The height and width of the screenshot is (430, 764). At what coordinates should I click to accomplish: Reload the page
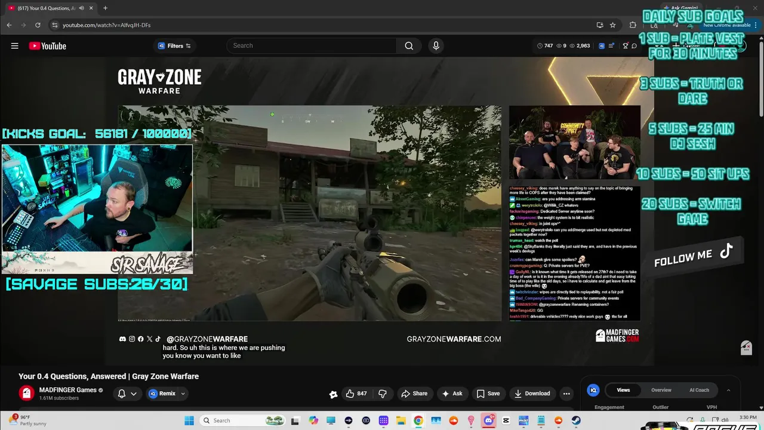[x=38, y=25]
